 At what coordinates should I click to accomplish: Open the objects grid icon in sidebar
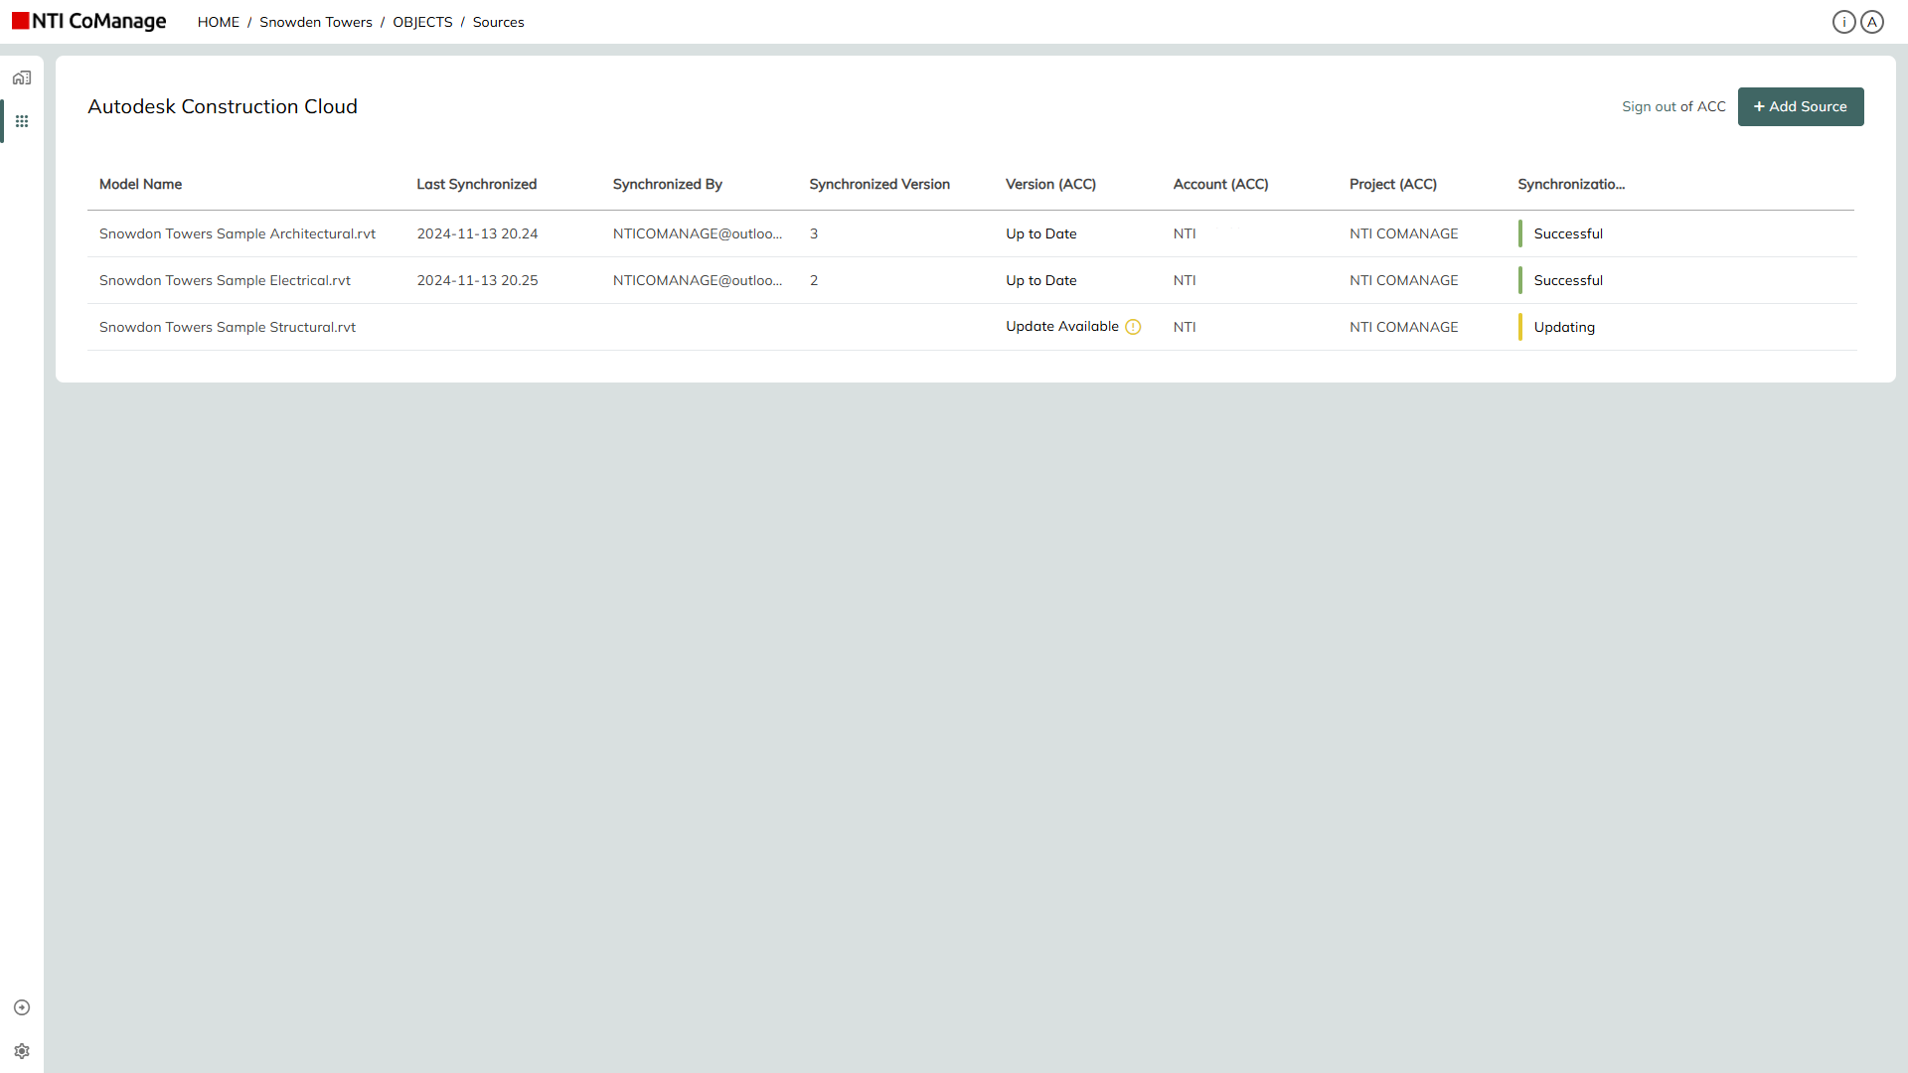tap(22, 121)
